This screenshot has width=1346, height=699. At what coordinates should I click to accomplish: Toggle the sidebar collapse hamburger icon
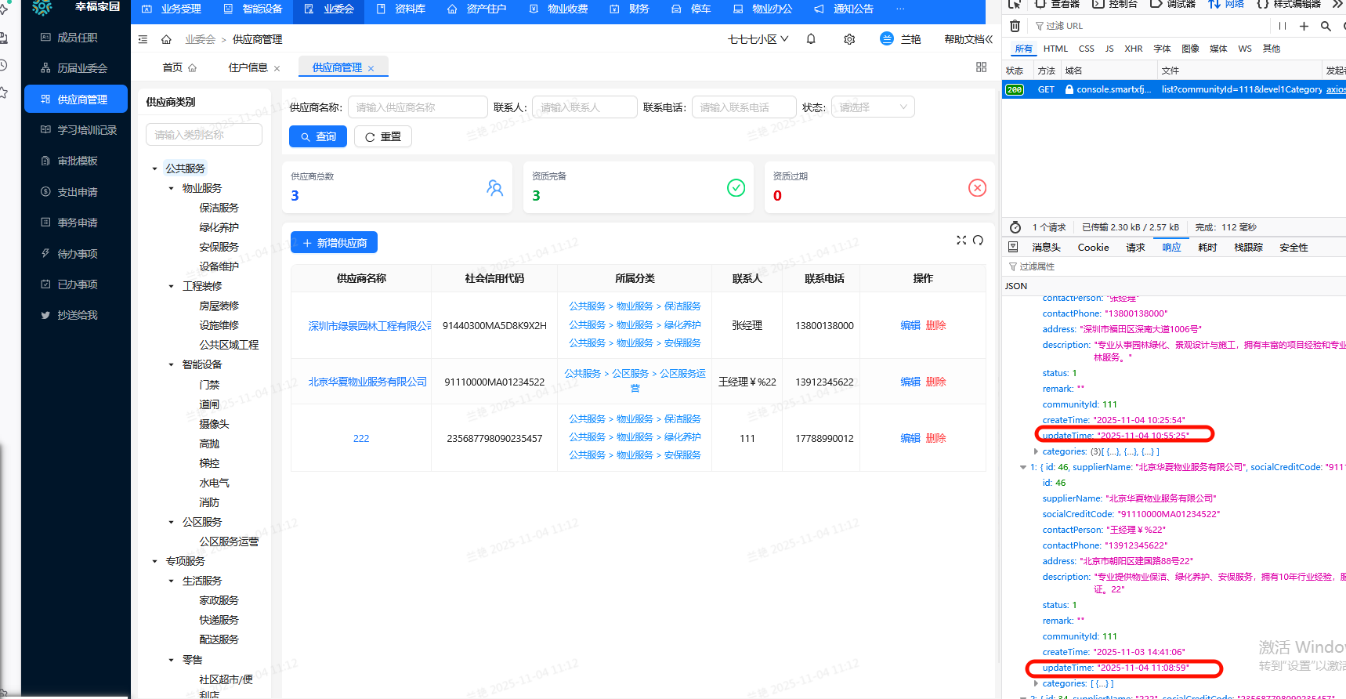click(143, 39)
